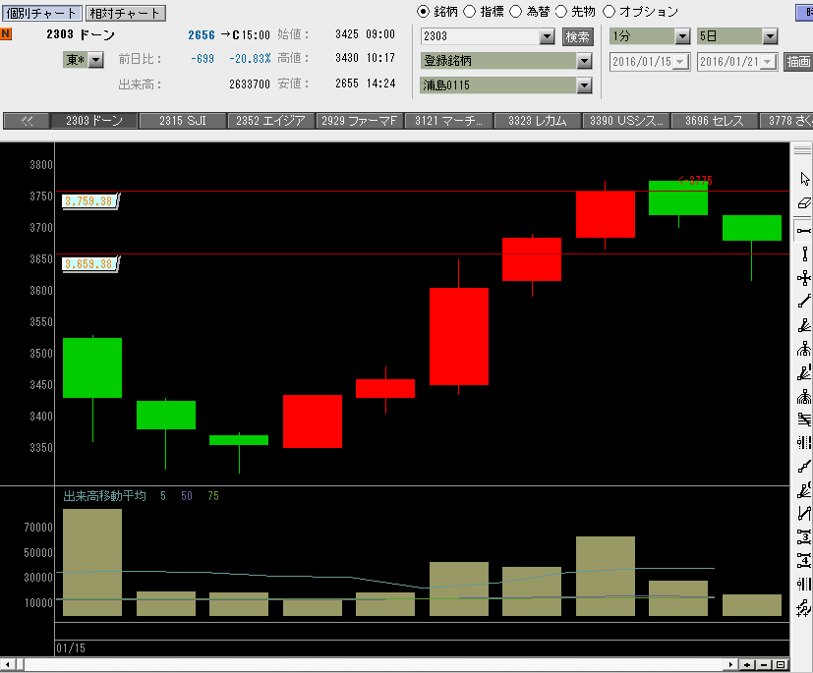This screenshot has width=813, height=673.
Task: Click the scrollbar right arrow
Action: point(730,665)
